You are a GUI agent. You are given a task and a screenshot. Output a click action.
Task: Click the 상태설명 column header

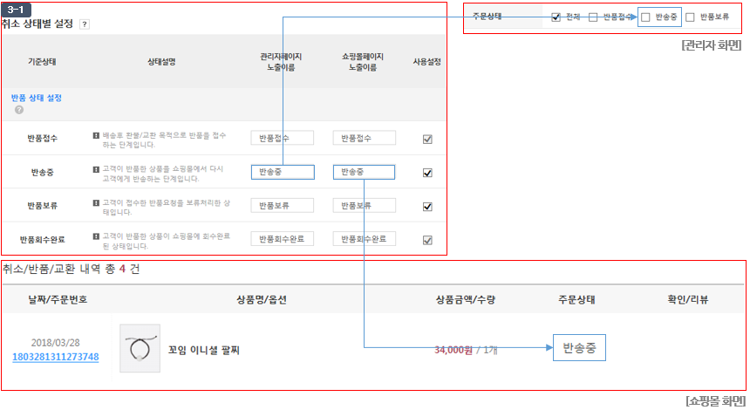[x=161, y=62]
